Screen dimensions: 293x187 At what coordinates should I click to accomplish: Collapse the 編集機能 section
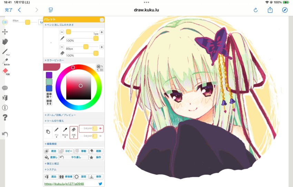[51, 144]
